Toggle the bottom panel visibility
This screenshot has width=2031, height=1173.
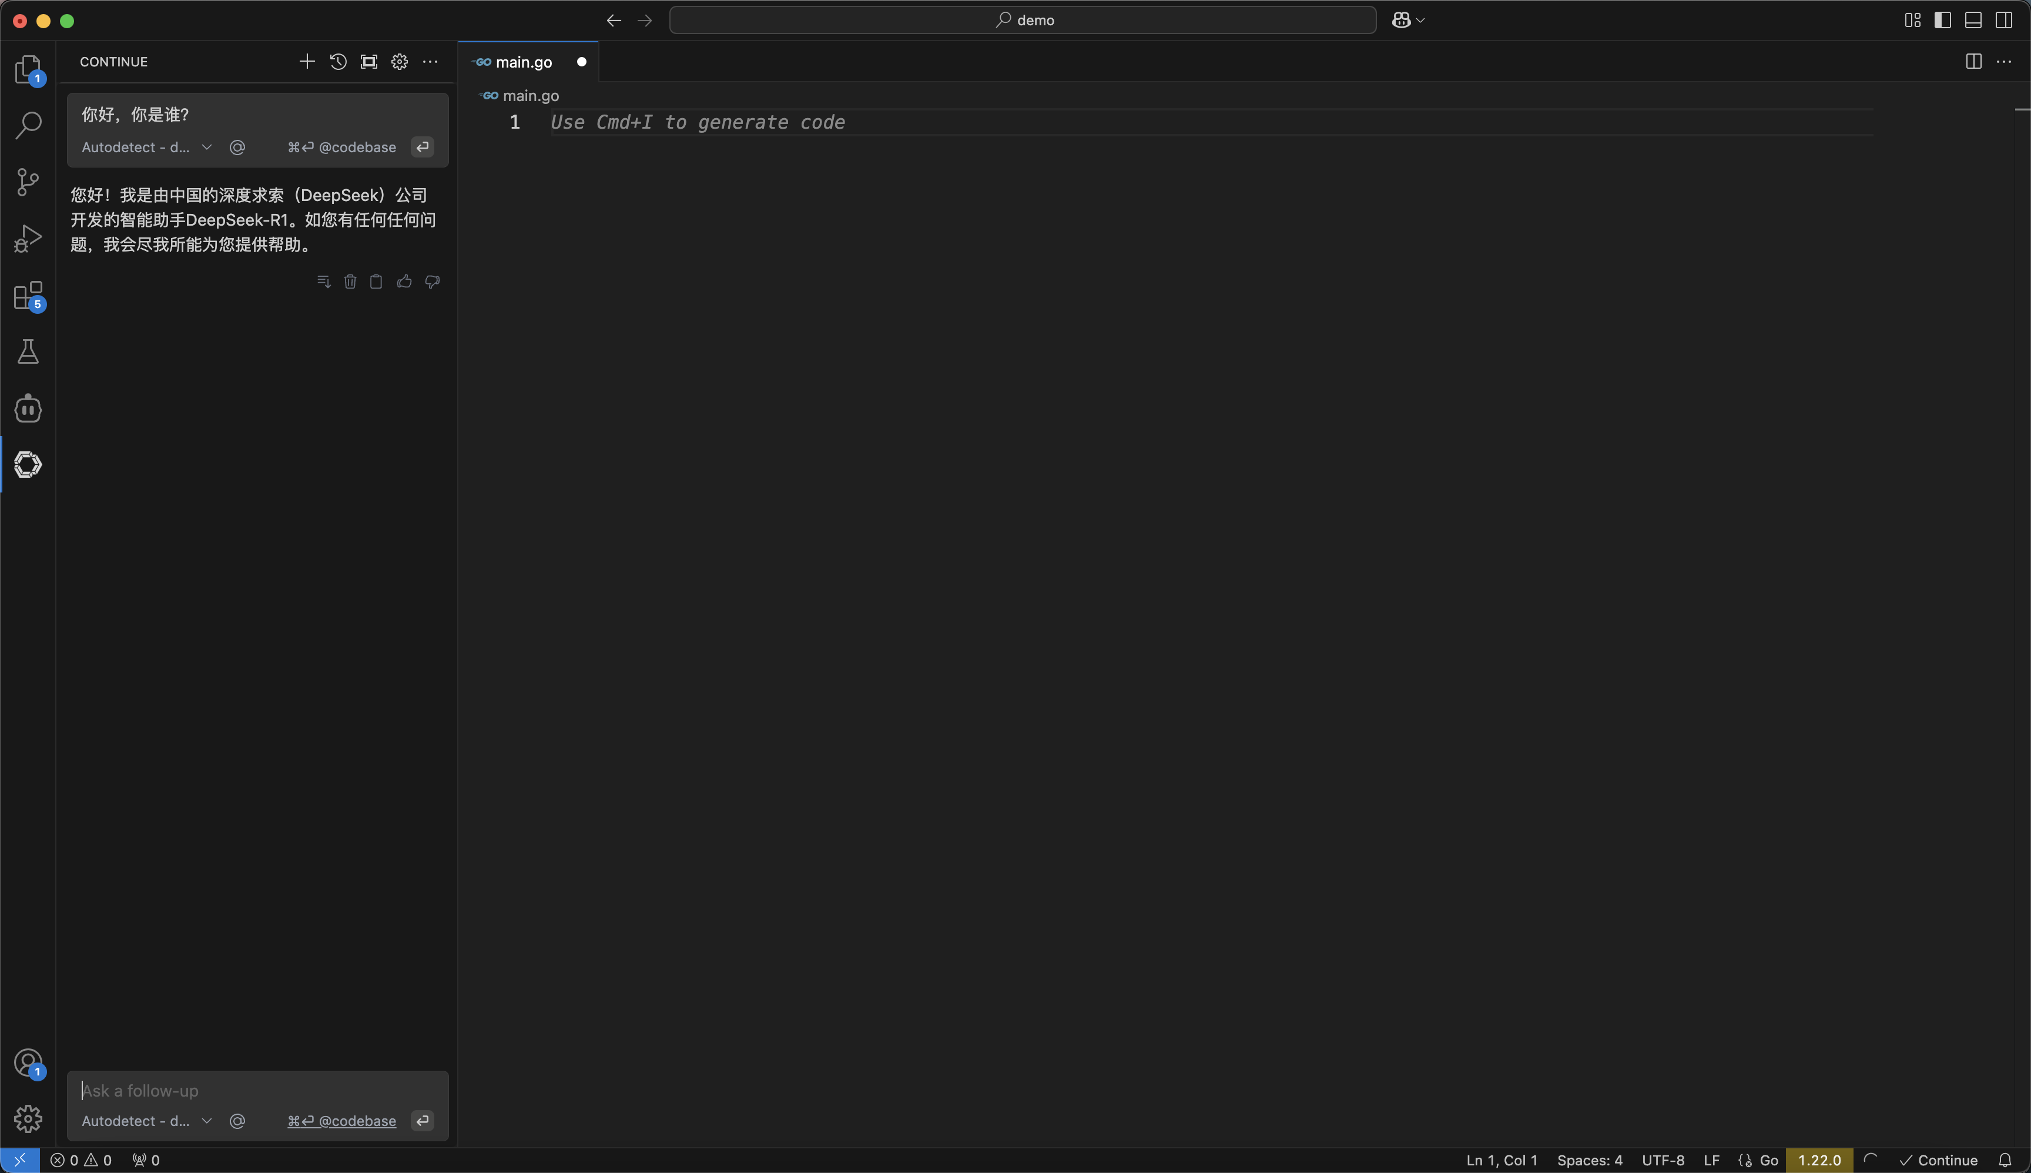[x=1973, y=20]
